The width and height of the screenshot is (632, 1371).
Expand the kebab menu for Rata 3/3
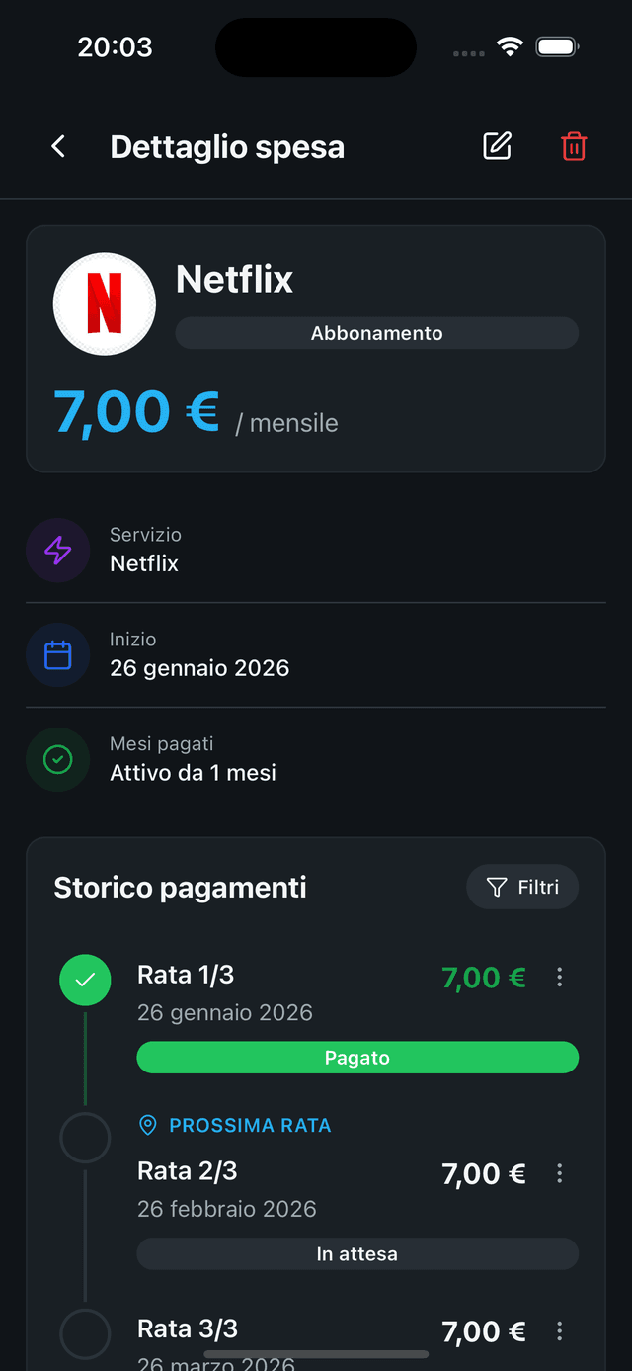click(x=559, y=1330)
